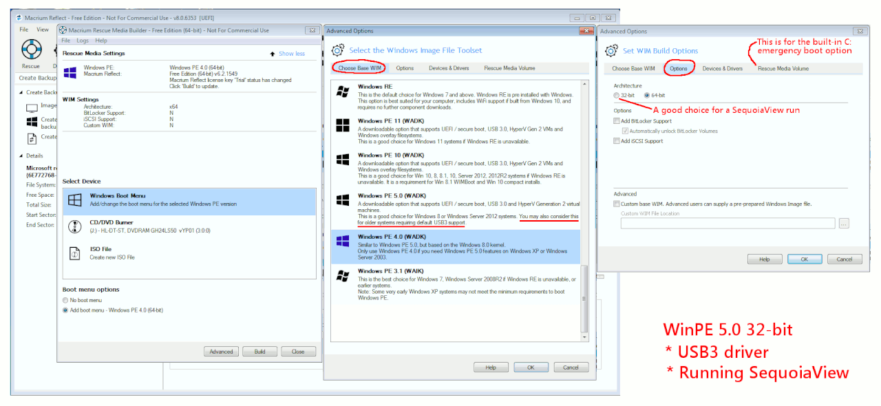
Task: Click the Windows logo Create backup icon in sidebar
Action: pyautogui.click(x=32, y=122)
